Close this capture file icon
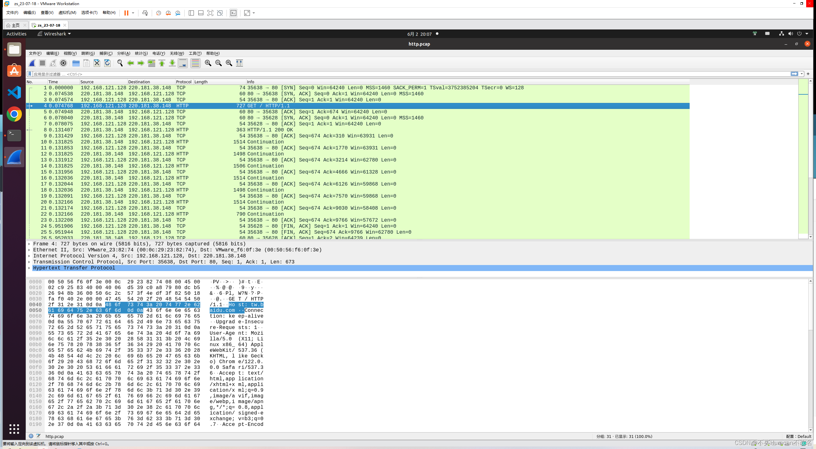The image size is (816, 449). pyautogui.click(x=97, y=63)
